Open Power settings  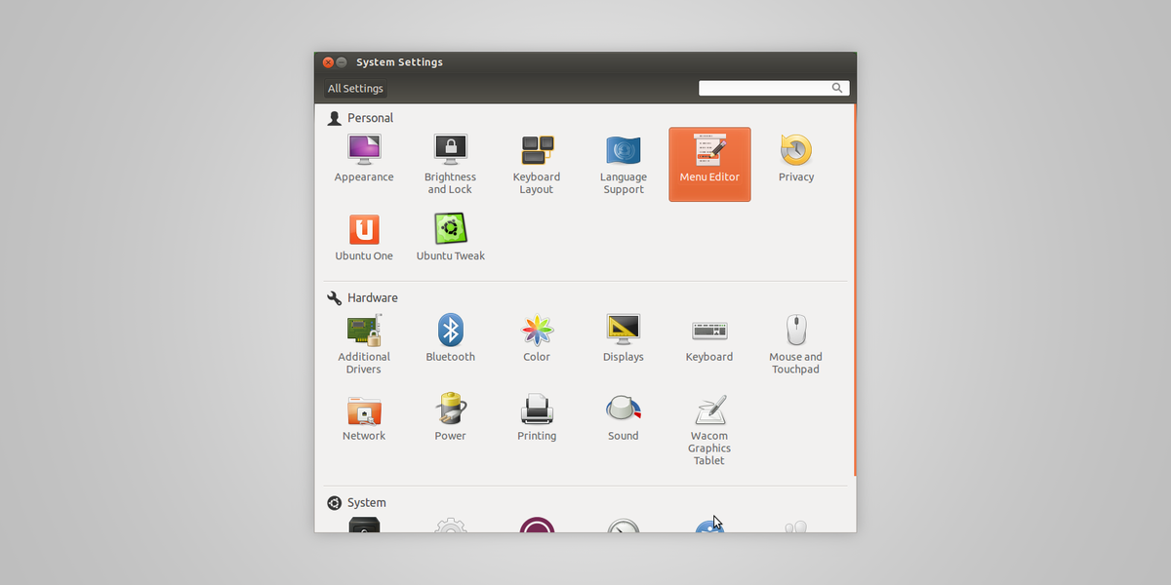(x=450, y=418)
